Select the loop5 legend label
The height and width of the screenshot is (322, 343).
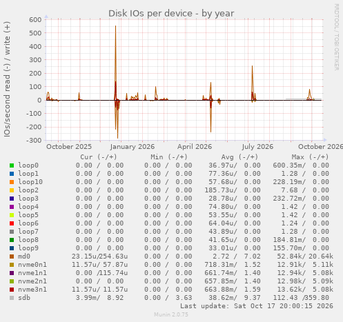(x=28, y=215)
